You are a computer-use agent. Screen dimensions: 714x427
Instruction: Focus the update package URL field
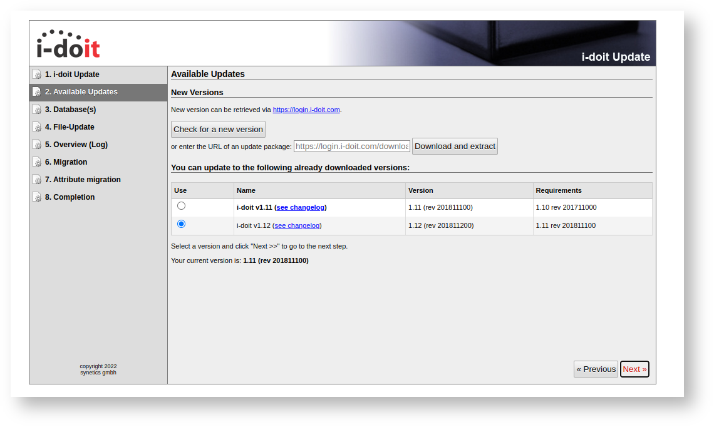click(352, 146)
